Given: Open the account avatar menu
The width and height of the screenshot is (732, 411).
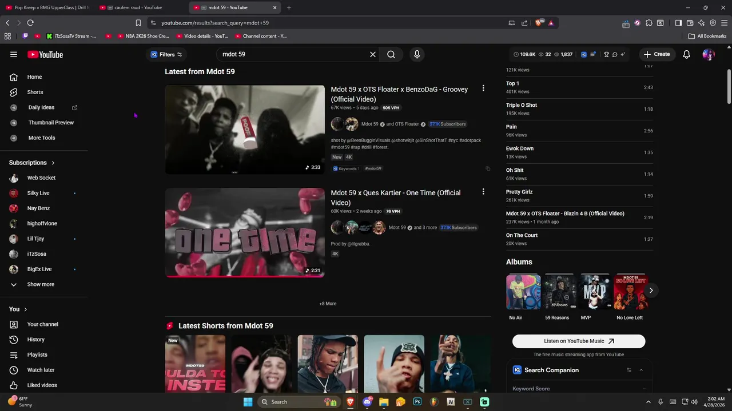Looking at the screenshot, I should (x=709, y=54).
